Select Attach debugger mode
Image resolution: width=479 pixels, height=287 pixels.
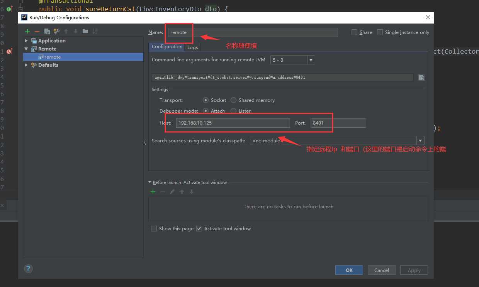pos(206,111)
